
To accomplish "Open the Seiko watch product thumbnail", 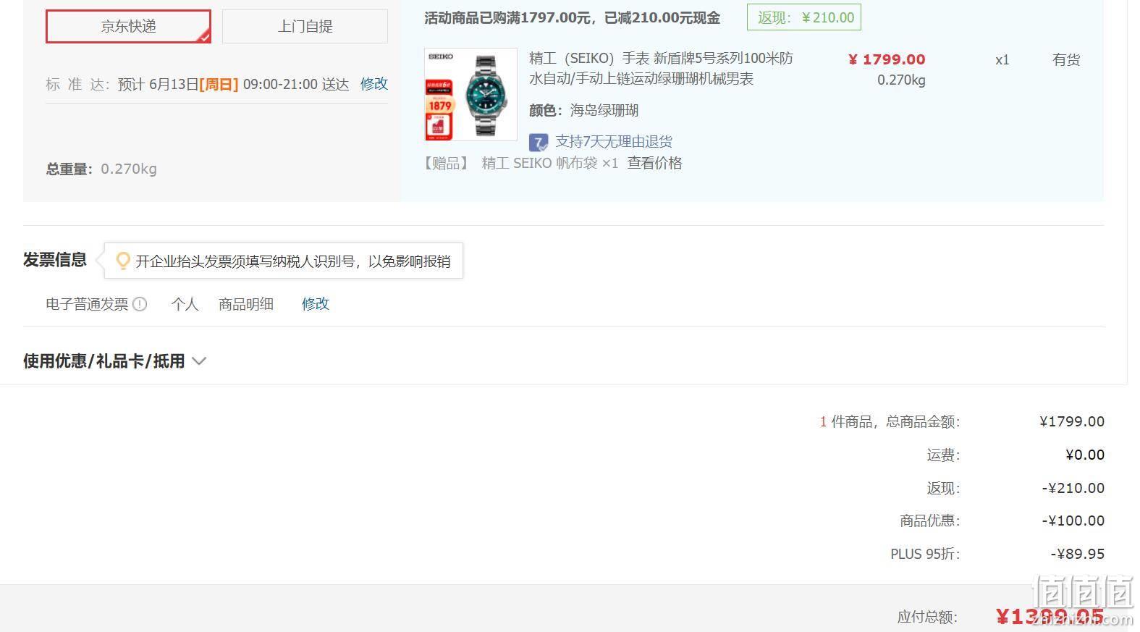I will click(470, 94).
